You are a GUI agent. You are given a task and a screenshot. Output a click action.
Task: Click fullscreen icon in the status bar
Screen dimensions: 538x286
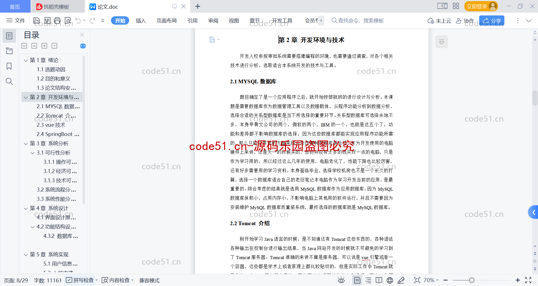[528, 280]
